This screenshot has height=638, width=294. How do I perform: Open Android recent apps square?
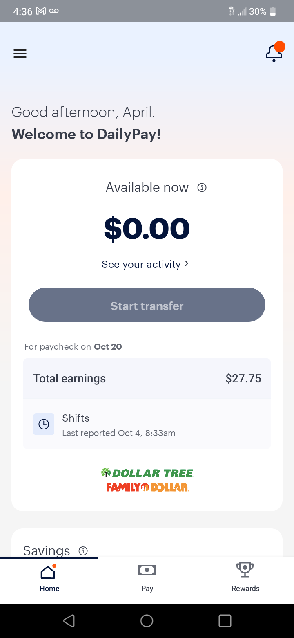(225, 621)
